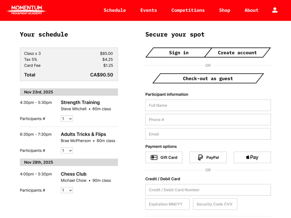Open Chess Club participants dropdown
The image size is (291, 218).
click(x=67, y=190)
